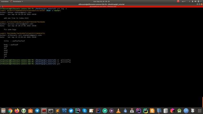Click the 'git log -3' command text
The image size is (203, 114).
(62, 9)
